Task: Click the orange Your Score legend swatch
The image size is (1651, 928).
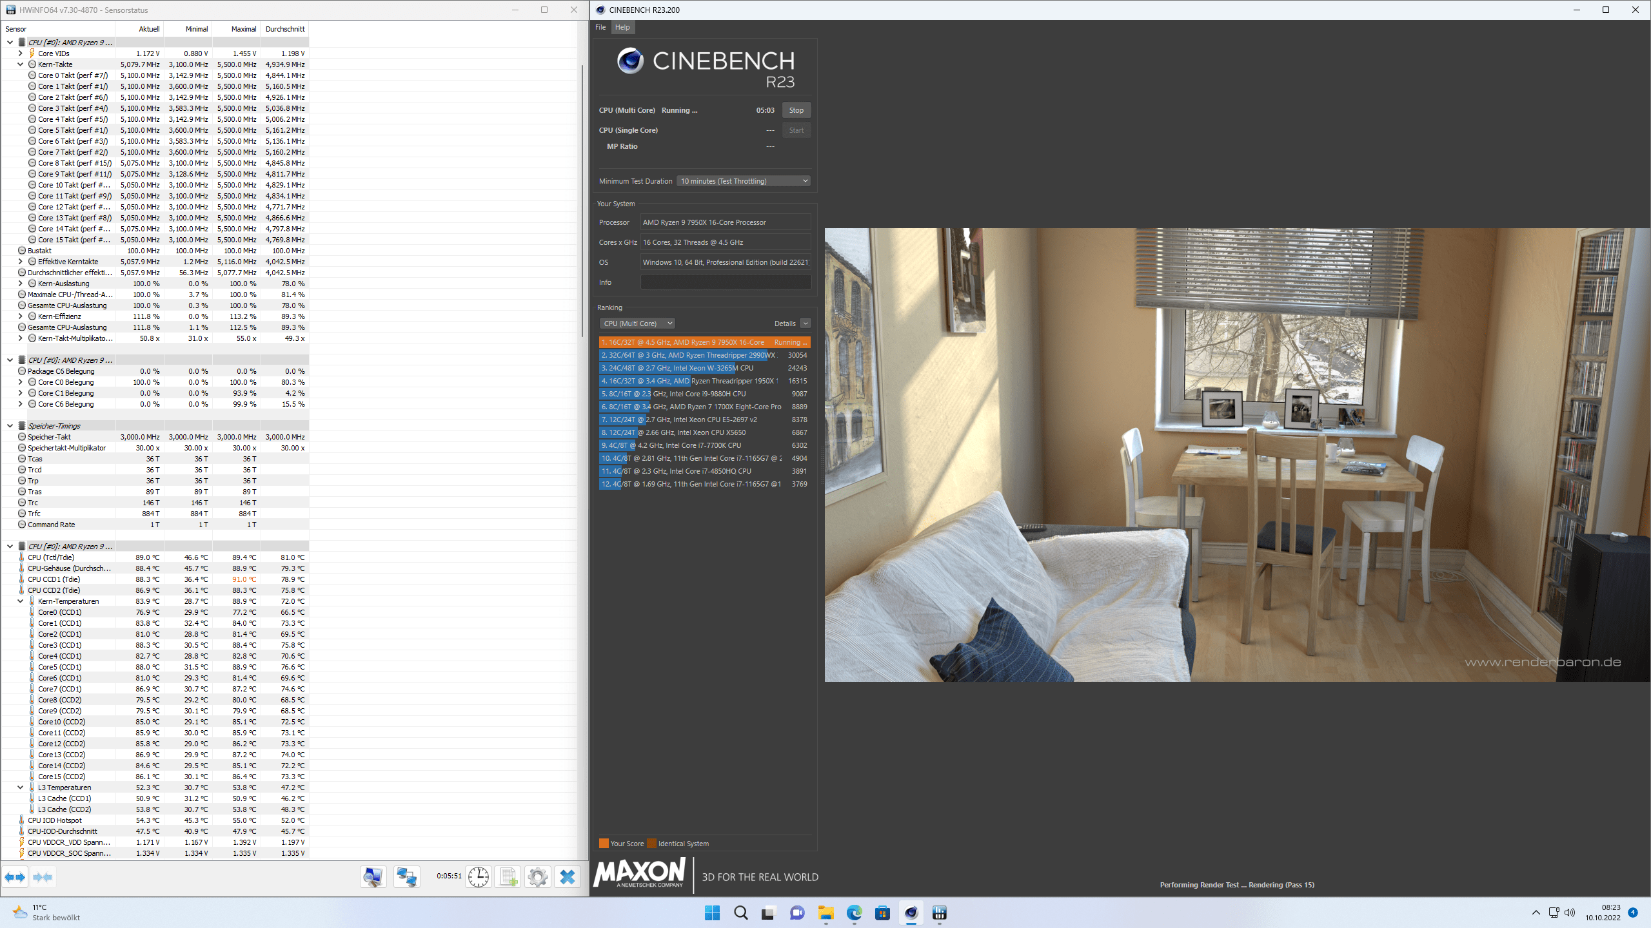Action: (604, 844)
